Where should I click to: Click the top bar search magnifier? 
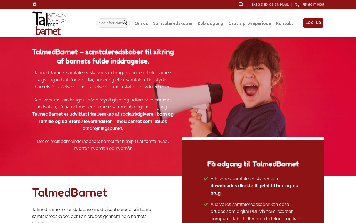point(241,4)
